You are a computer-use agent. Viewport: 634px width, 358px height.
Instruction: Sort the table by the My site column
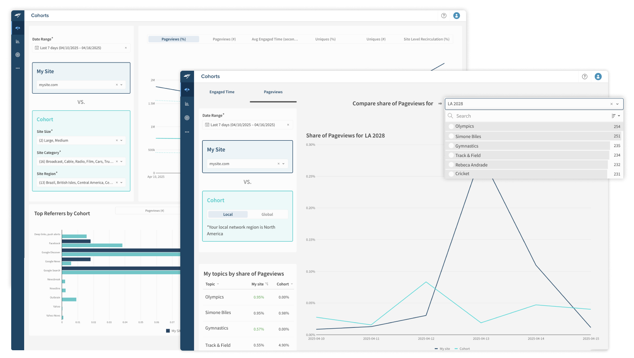click(260, 284)
